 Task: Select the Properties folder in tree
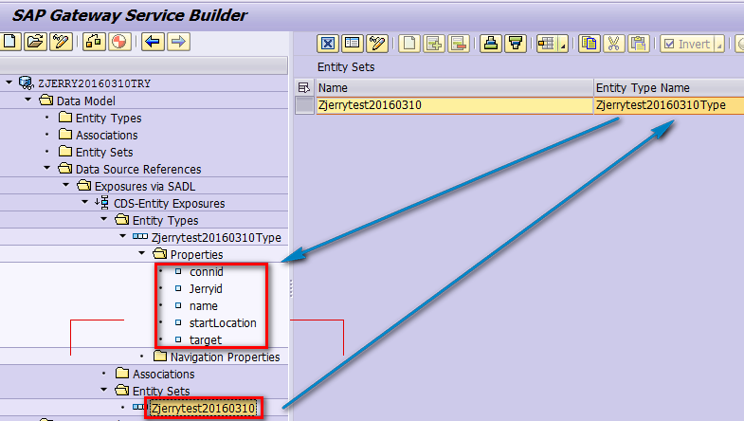pyautogui.click(x=196, y=255)
